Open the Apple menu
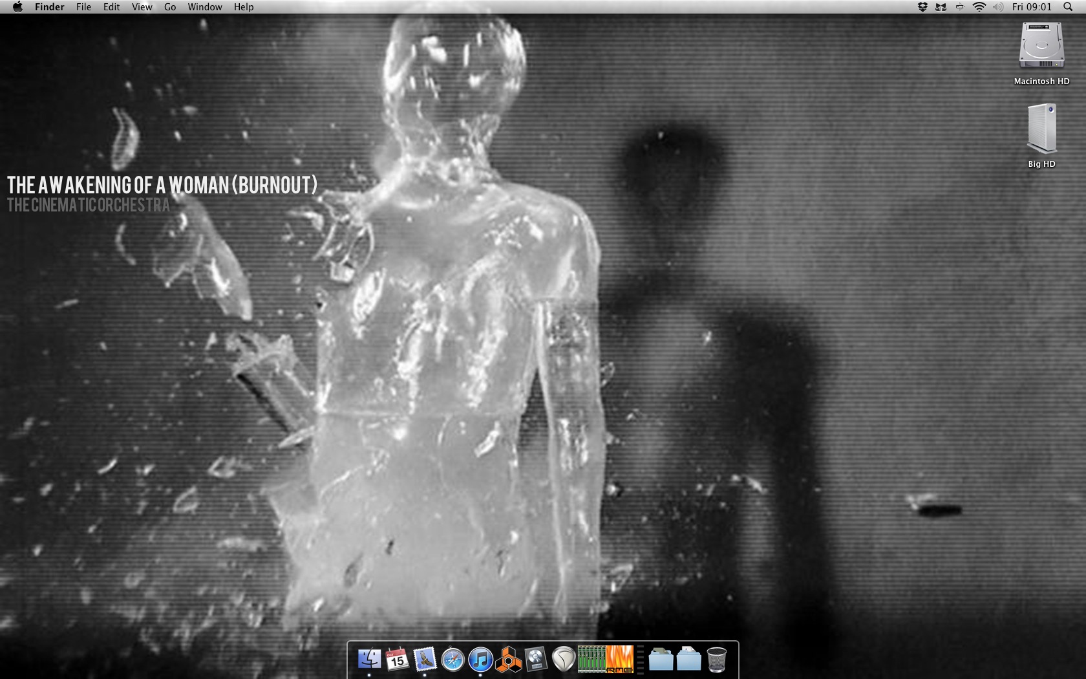Screen dimensions: 1086x679 (x=17, y=7)
